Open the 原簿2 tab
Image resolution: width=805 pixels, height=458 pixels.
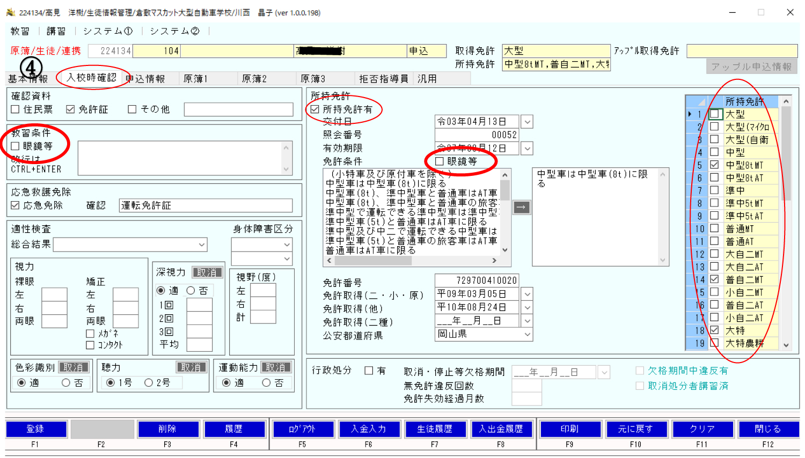pyautogui.click(x=254, y=79)
